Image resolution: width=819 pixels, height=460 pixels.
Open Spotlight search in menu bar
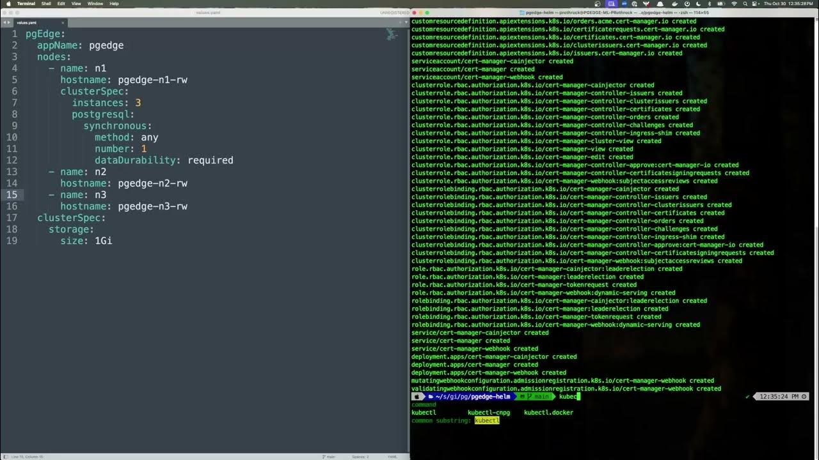(745, 4)
